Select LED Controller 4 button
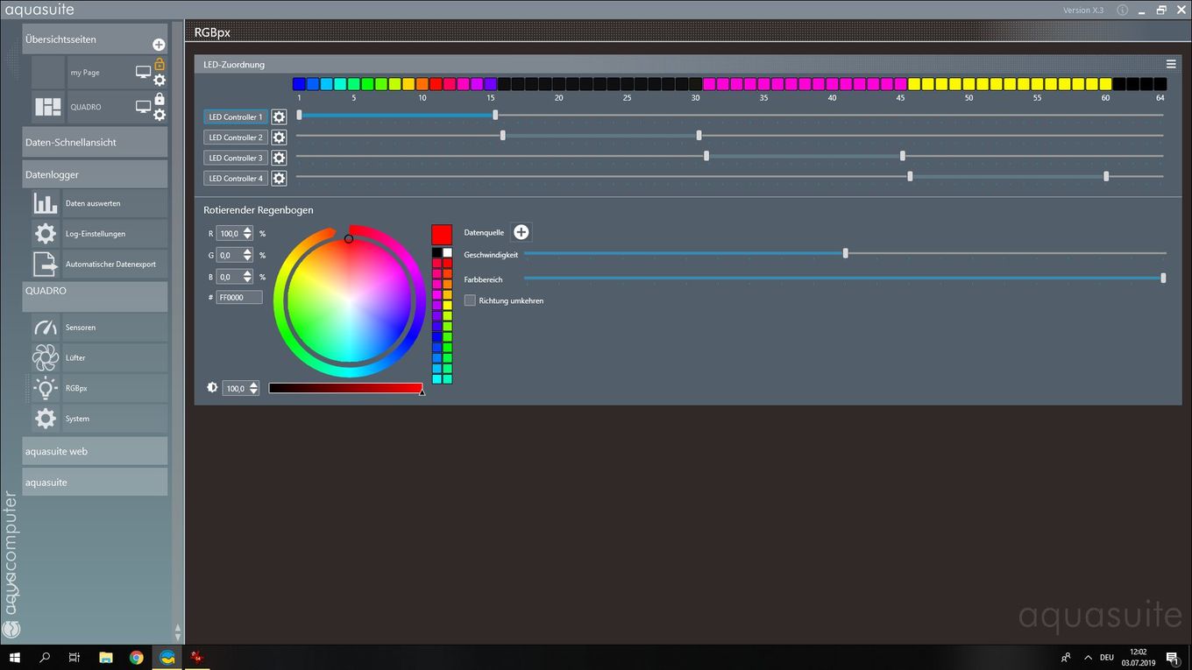 pos(236,178)
